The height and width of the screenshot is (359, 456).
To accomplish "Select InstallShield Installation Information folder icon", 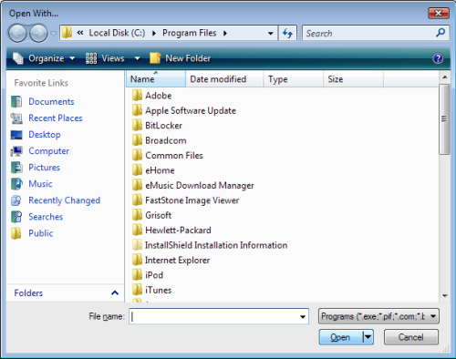I will coord(137,244).
